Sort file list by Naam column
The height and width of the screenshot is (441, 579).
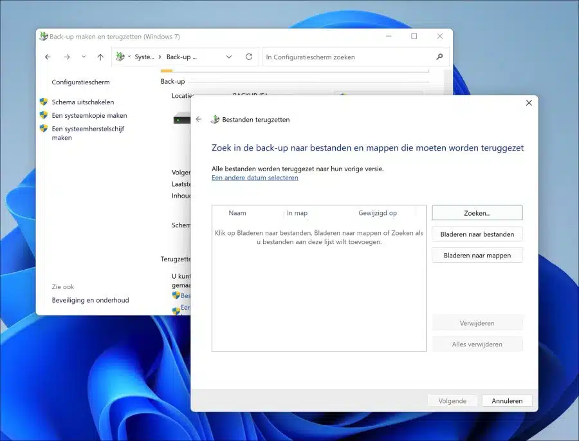237,213
